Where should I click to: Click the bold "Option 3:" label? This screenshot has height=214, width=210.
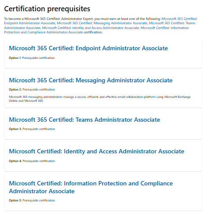[x=15, y=129]
